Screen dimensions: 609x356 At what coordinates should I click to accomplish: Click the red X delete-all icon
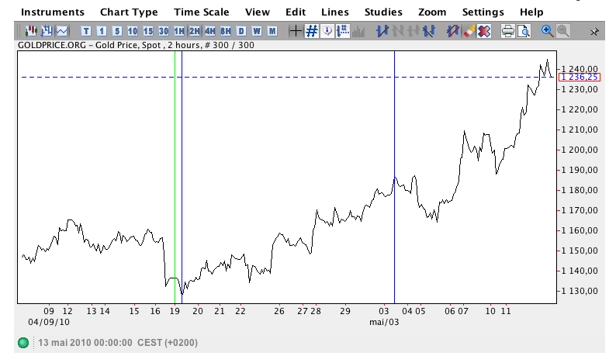[x=484, y=31]
